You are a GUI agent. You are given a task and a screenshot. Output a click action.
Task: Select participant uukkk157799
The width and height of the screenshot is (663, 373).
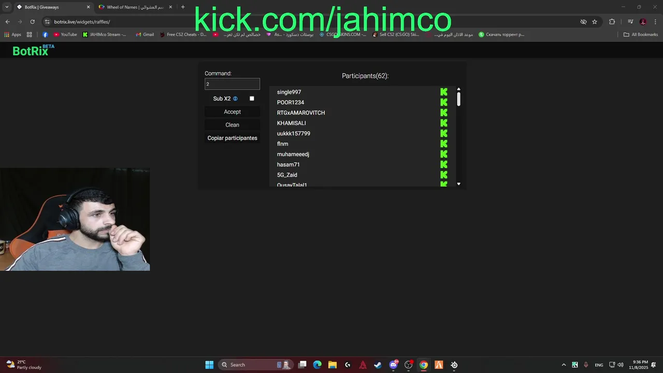[x=294, y=133]
